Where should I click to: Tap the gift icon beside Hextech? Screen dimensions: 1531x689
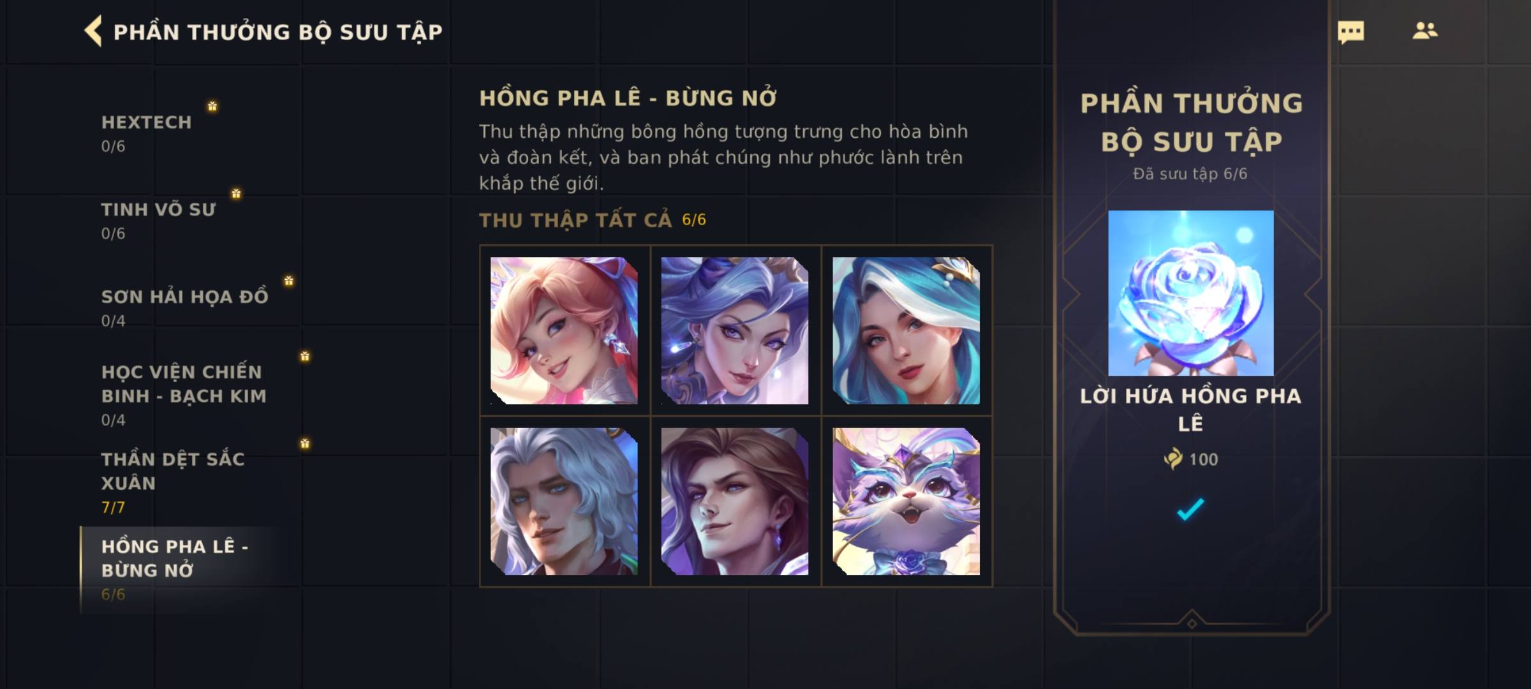coord(212,106)
